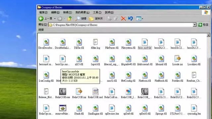The image size is (212, 119).
Task: Select NetConfig.dll file
Action: pos(128,77)
